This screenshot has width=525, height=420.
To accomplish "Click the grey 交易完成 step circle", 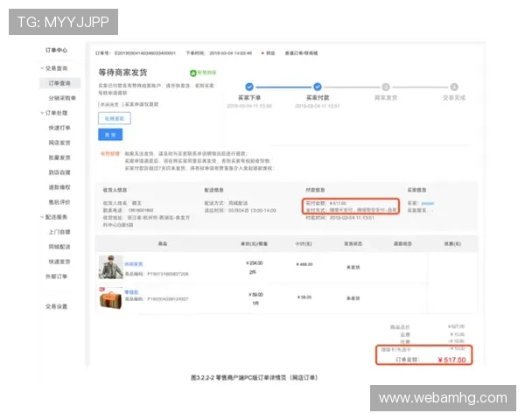I will click(454, 87).
